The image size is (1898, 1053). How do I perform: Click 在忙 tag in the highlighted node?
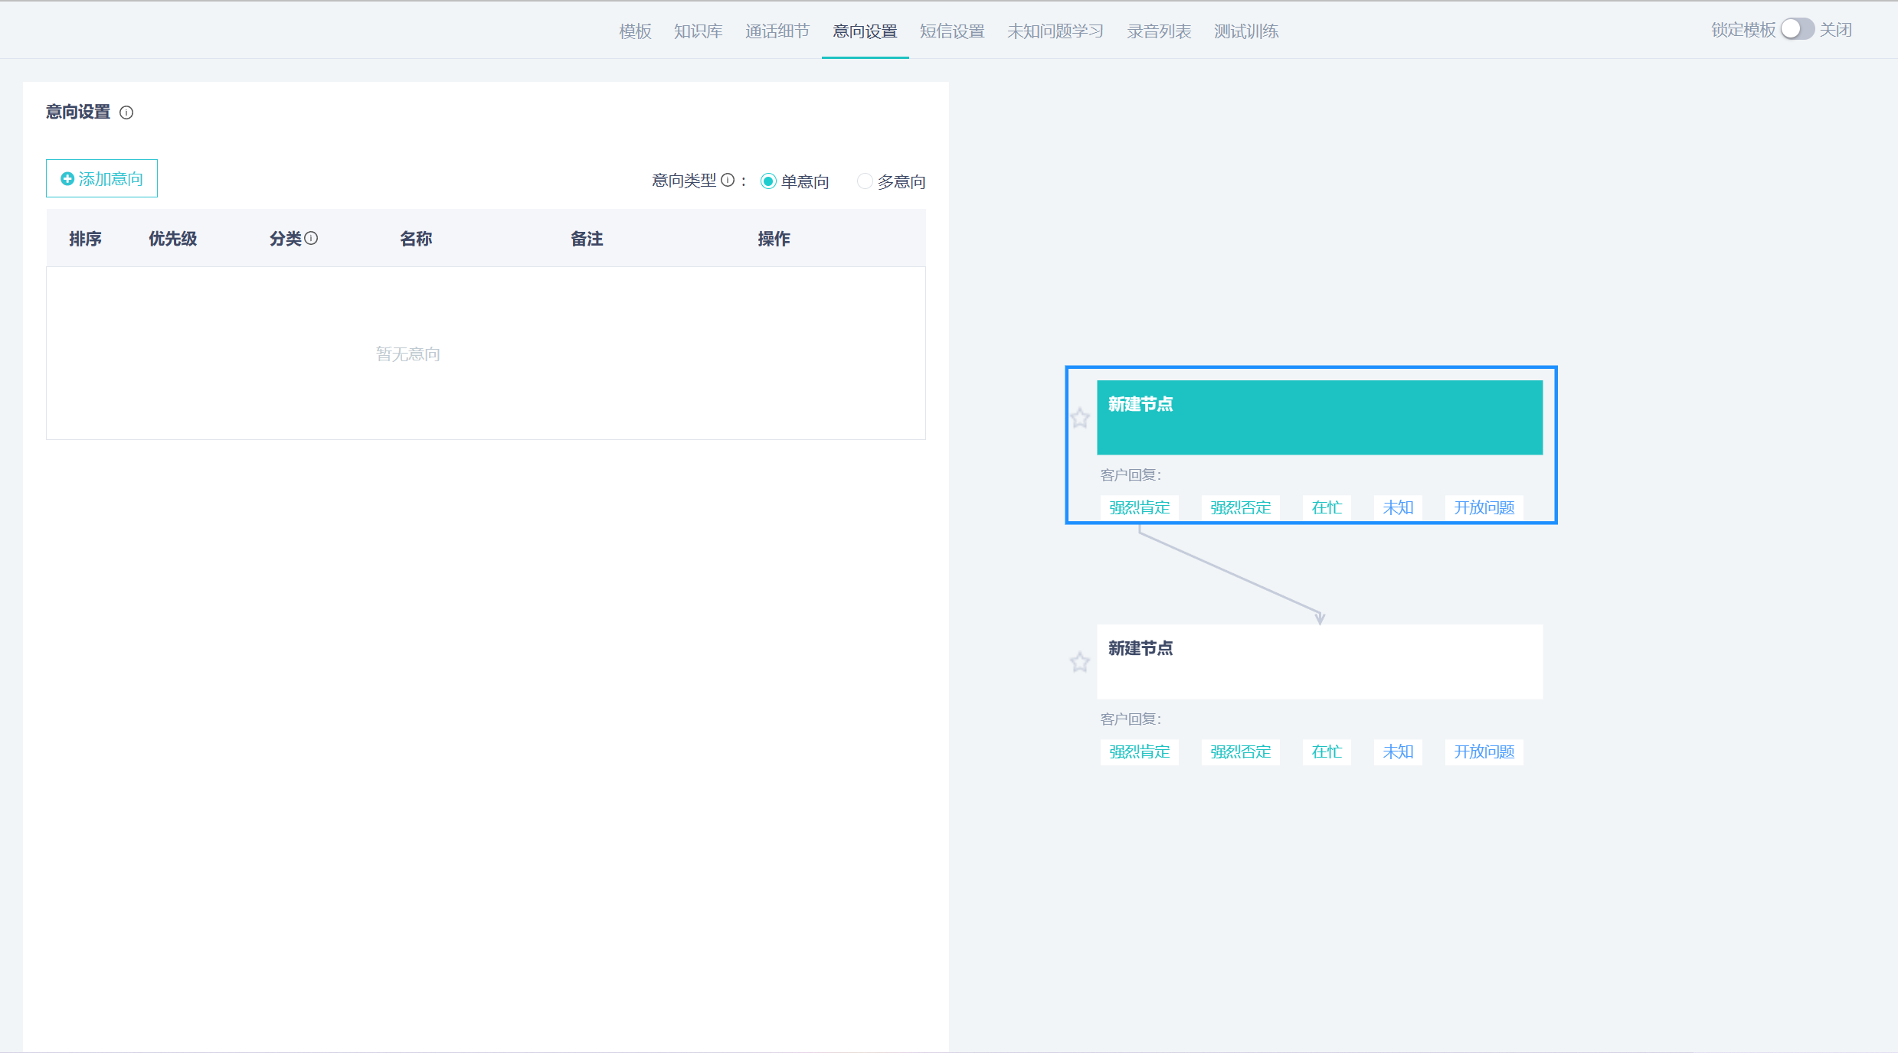tap(1327, 507)
